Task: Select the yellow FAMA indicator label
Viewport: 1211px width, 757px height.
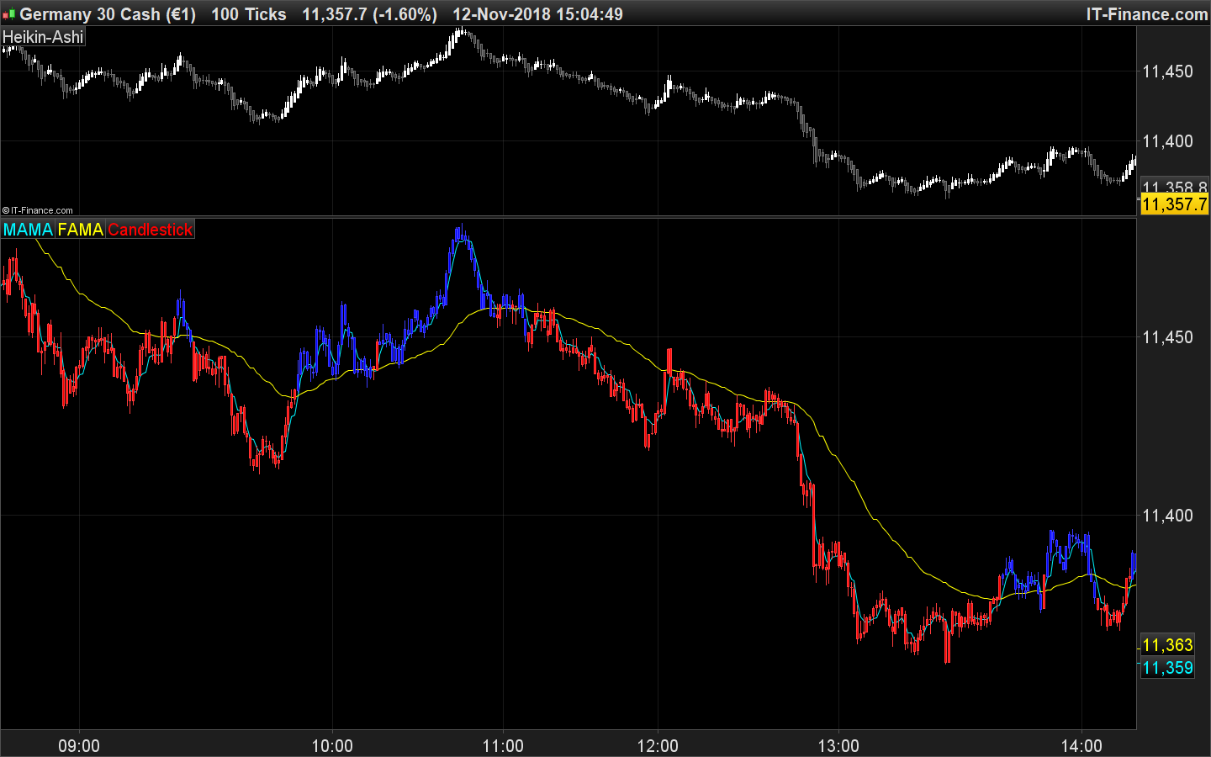Action: tap(81, 230)
